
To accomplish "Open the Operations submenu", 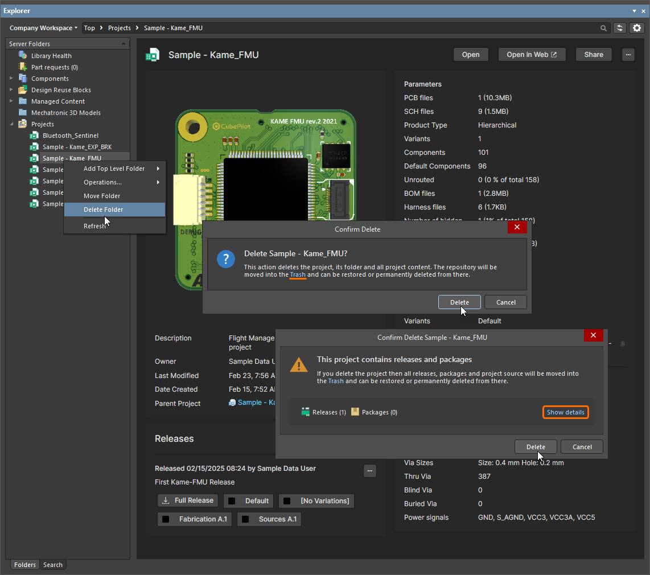I will click(x=103, y=182).
